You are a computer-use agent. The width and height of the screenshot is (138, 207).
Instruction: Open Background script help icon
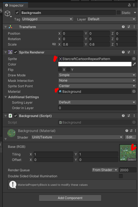(x=123, y=116)
